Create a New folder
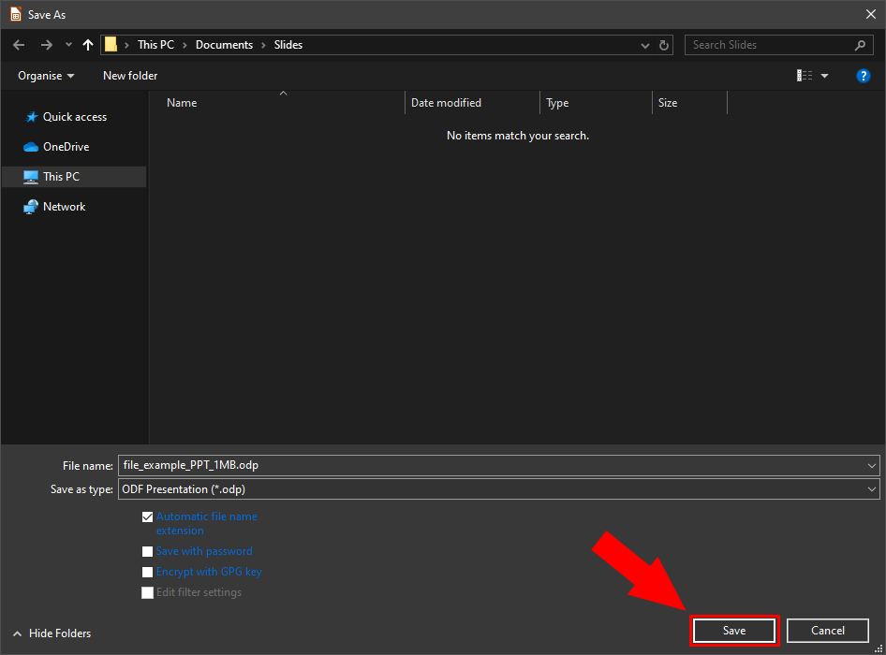This screenshot has height=655, width=886. (x=130, y=76)
